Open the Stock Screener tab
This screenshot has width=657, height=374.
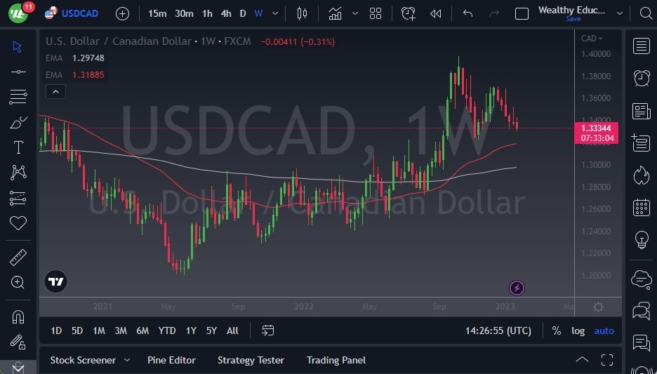[x=83, y=360]
